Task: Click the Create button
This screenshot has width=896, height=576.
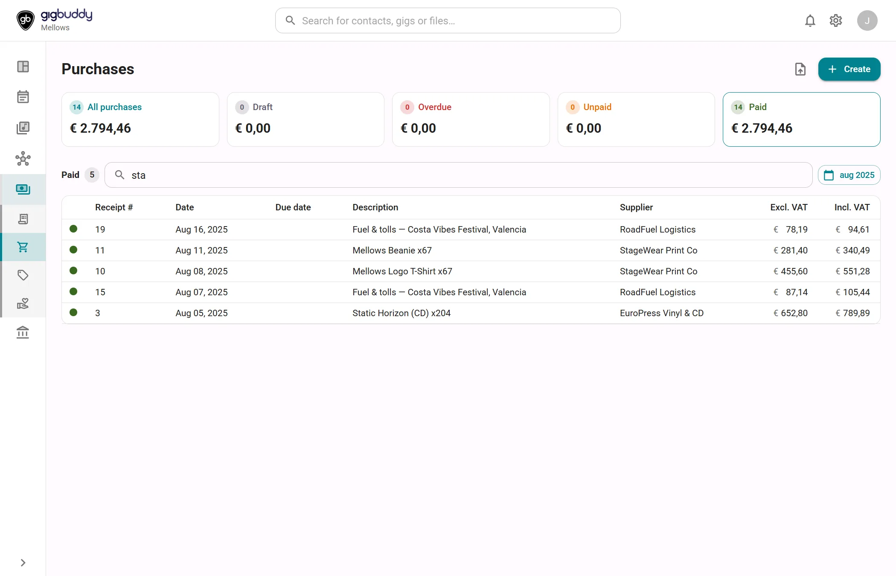Action: click(849, 69)
